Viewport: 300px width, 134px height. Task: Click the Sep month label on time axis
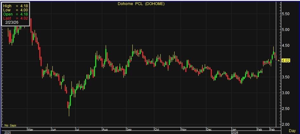(x=130, y=129)
